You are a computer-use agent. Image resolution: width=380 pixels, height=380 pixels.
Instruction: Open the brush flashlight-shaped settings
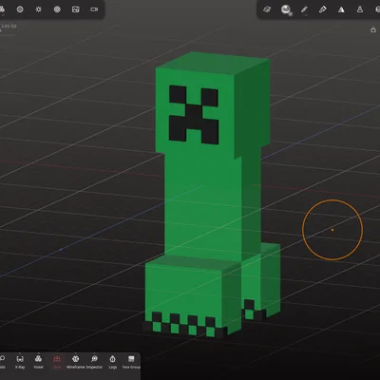[323, 9]
